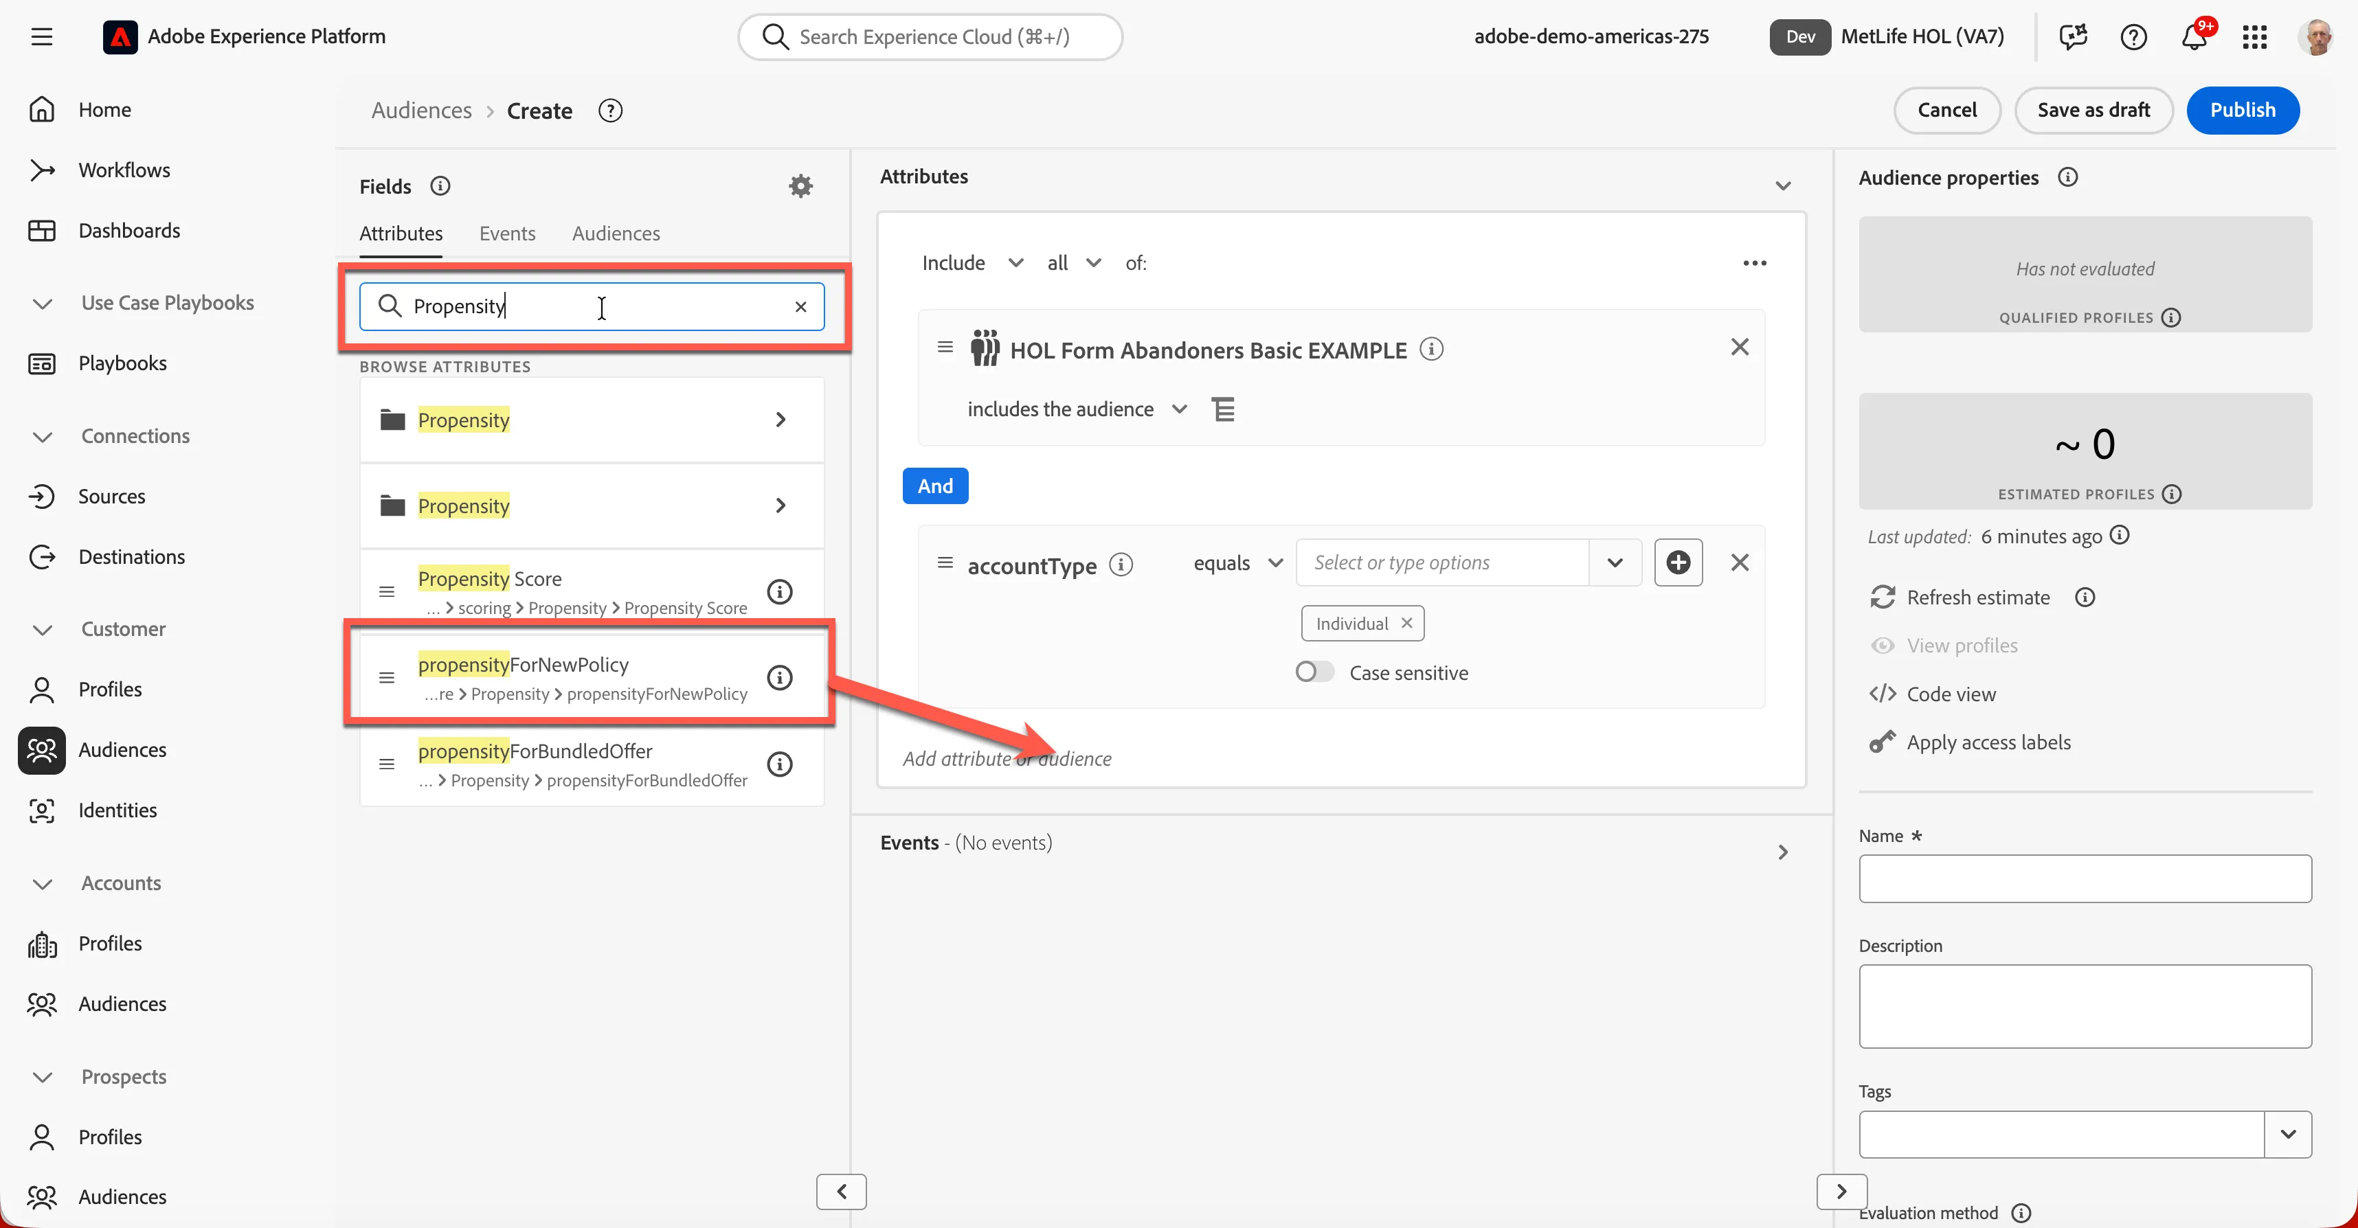2358x1228 pixels.
Task: Open the notifications bell
Action: pos(2194,36)
